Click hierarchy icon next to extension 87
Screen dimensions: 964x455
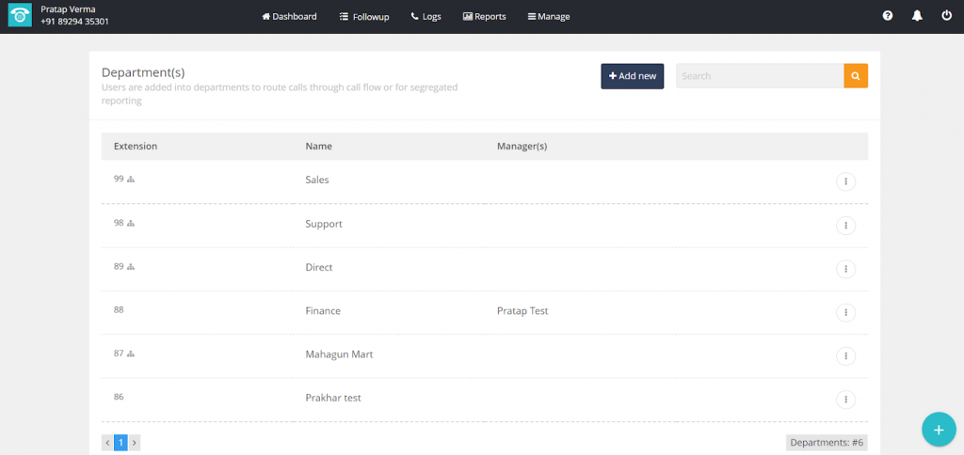(x=130, y=354)
